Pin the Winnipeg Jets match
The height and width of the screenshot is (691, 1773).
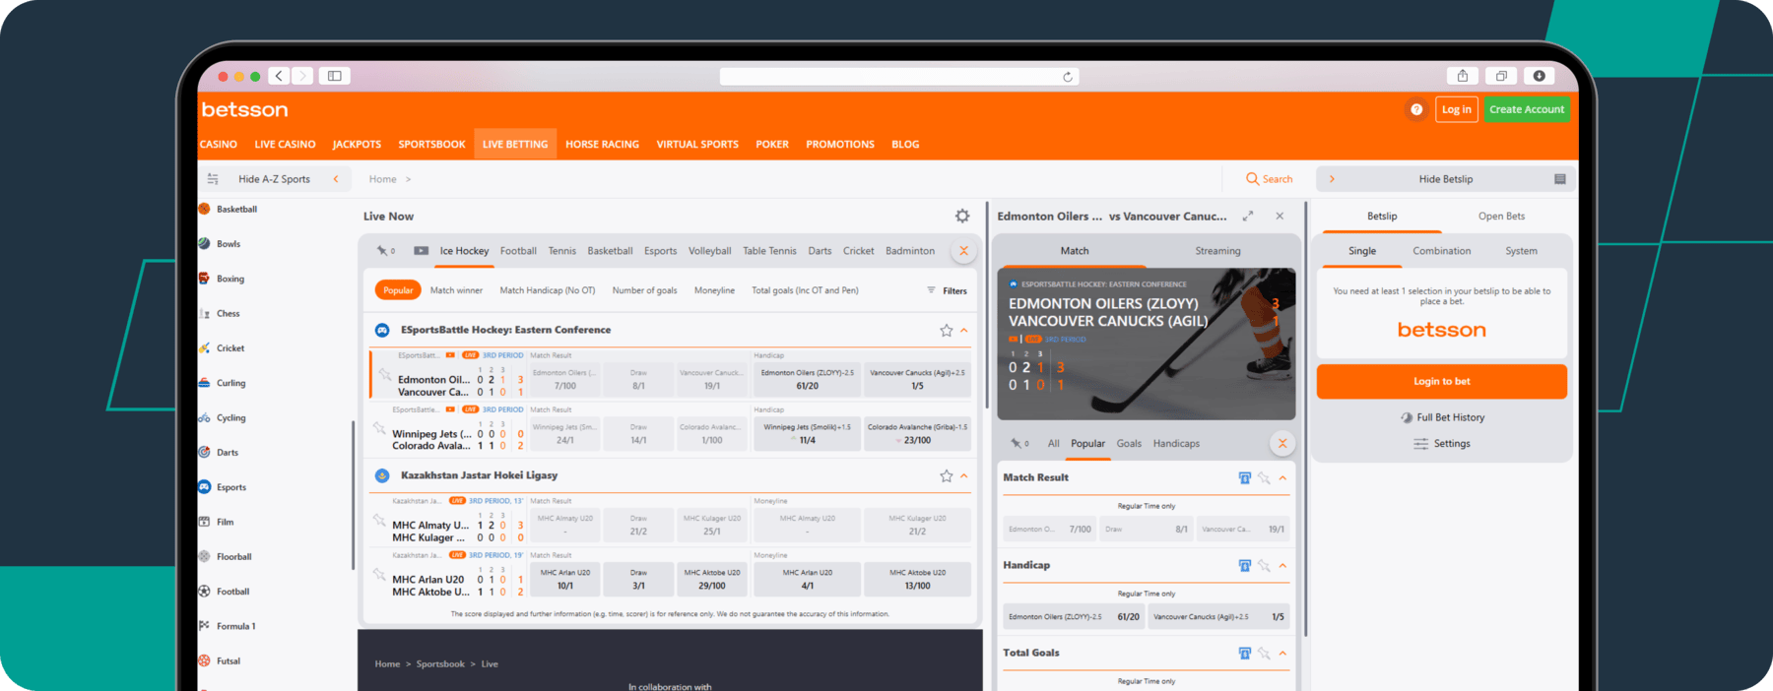pyautogui.click(x=379, y=428)
